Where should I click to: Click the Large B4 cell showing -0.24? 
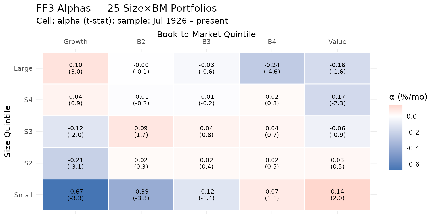[272, 68]
